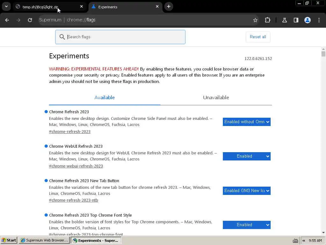Click the Search flags input field
The image size is (326, 245).
click(x=120, y=37)
